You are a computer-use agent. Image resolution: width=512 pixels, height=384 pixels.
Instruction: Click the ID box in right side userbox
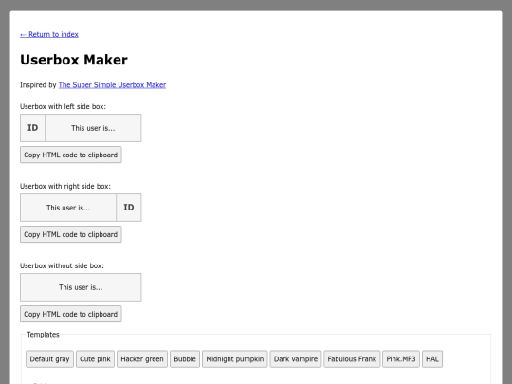coord(129,208)
